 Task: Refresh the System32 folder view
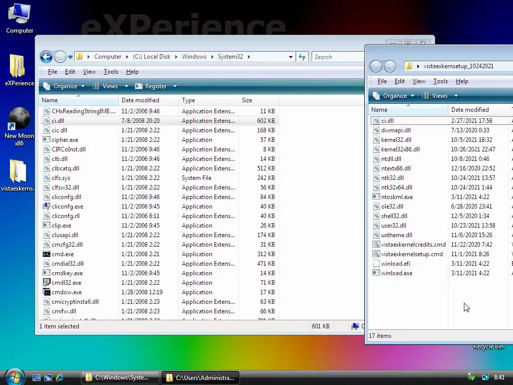302,57
